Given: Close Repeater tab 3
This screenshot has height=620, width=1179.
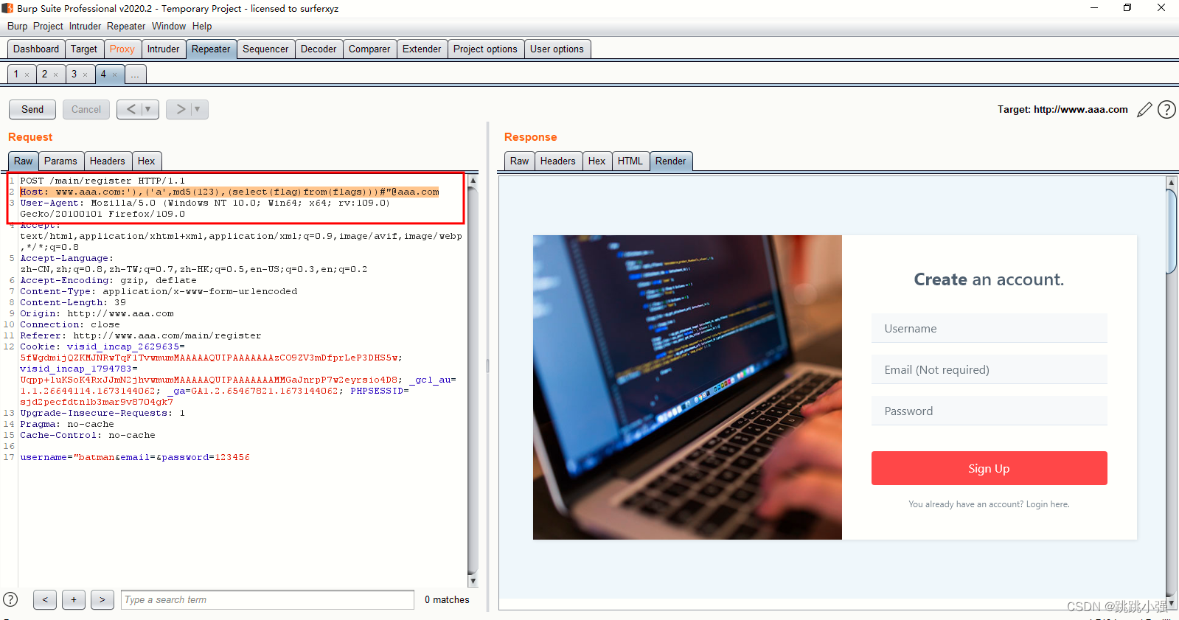Looking at the screenshot, I should (x=86, y=74).
